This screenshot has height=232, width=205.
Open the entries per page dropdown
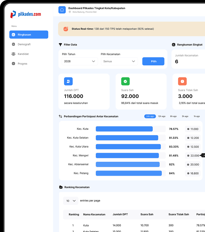click(x=71, y=201)
